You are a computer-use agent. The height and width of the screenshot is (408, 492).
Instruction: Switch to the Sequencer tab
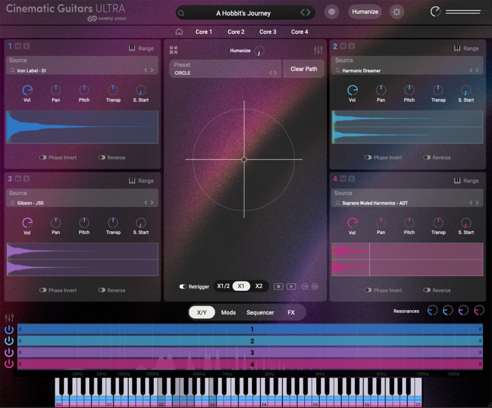(260, 312)
